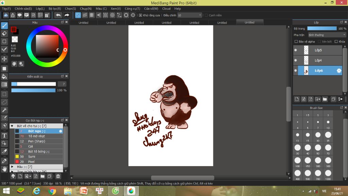The height and width of the screenshot is (196, 348).
Task: Select the Move tool
Action: coord(4,59)
